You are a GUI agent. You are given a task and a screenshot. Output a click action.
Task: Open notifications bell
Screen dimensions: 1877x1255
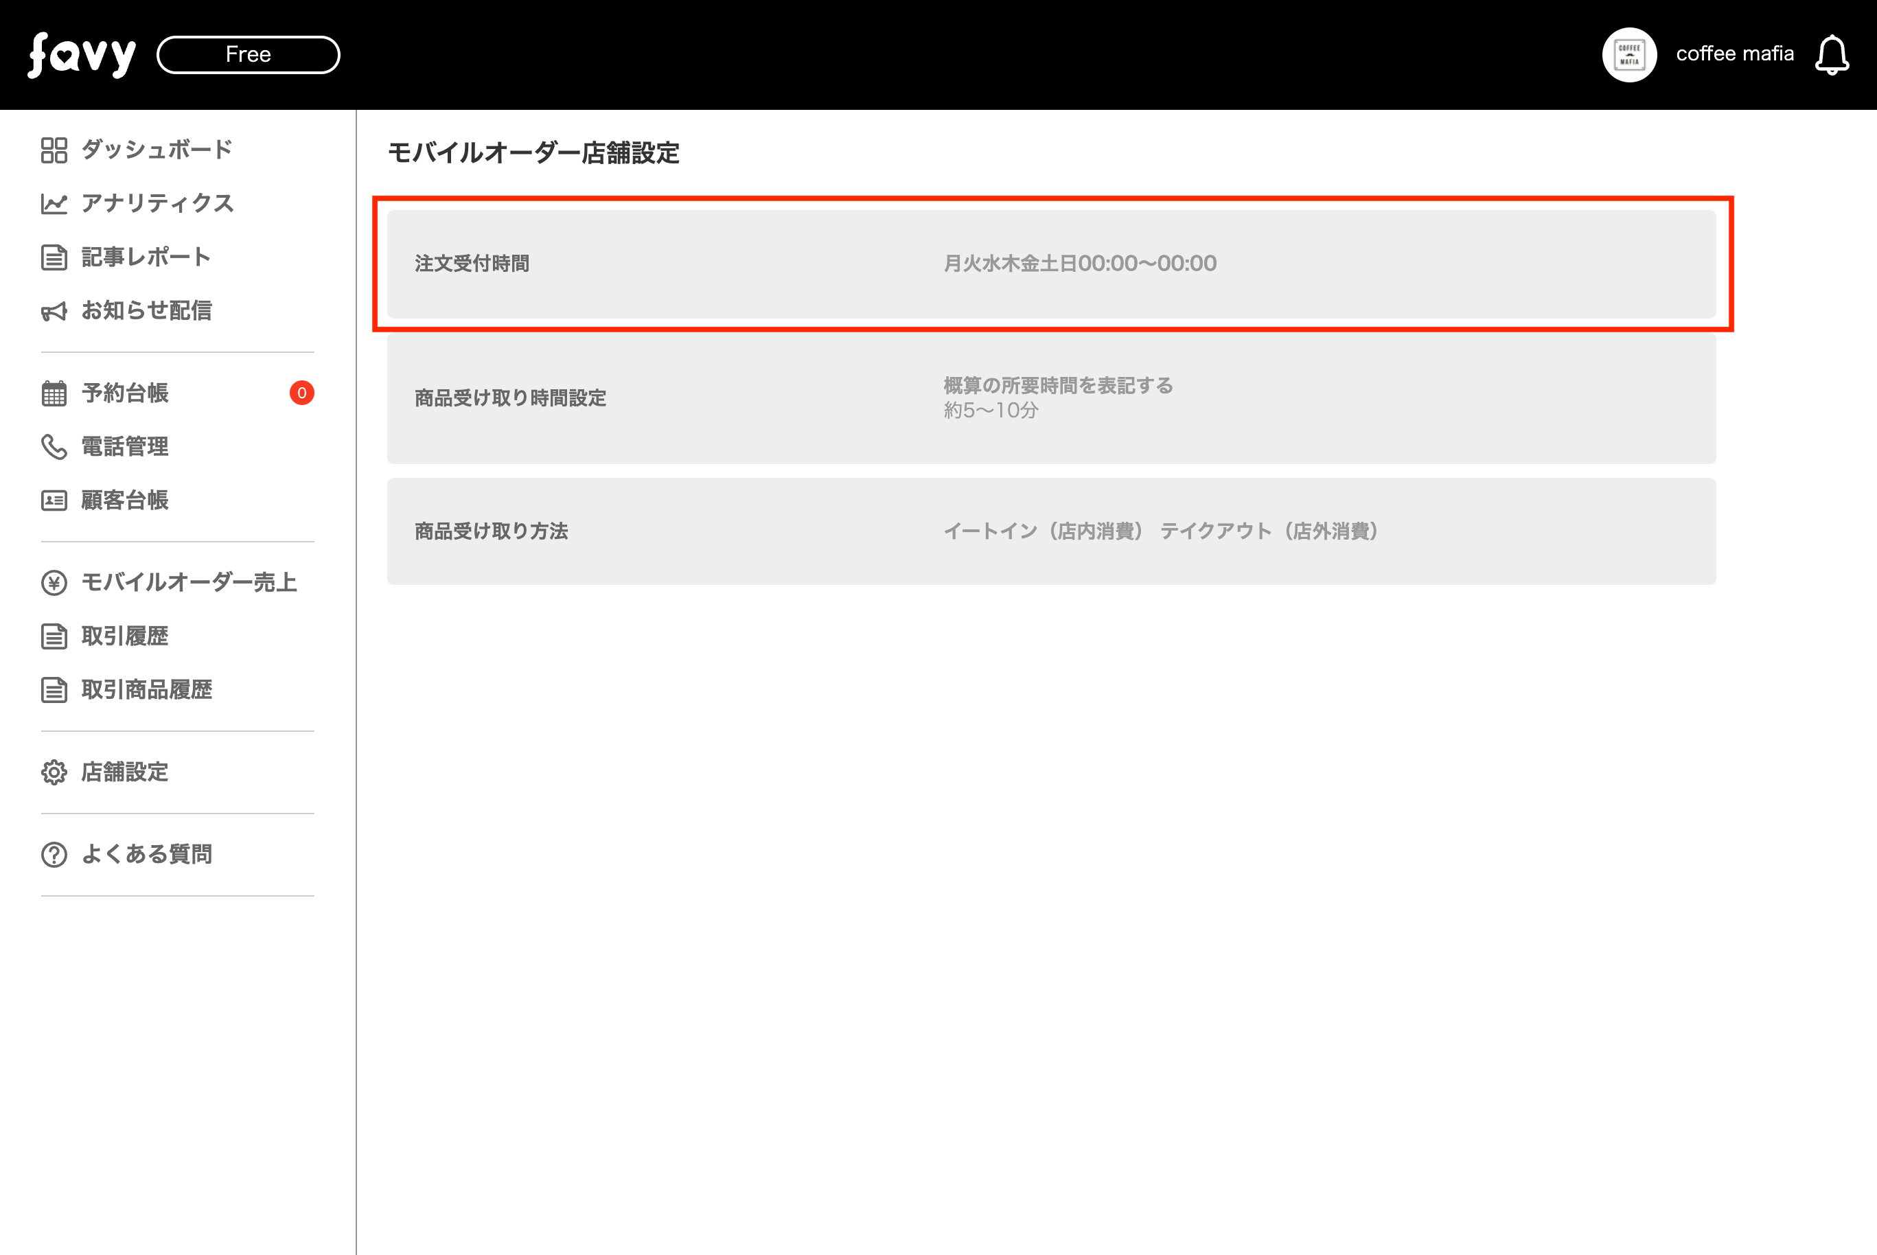click(1832, 55)
